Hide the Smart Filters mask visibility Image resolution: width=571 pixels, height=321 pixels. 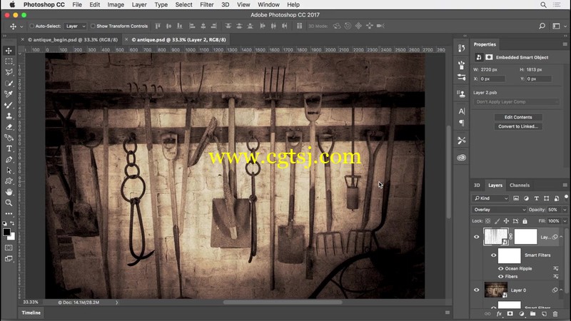pyautogui.click(x=493, y=255)
